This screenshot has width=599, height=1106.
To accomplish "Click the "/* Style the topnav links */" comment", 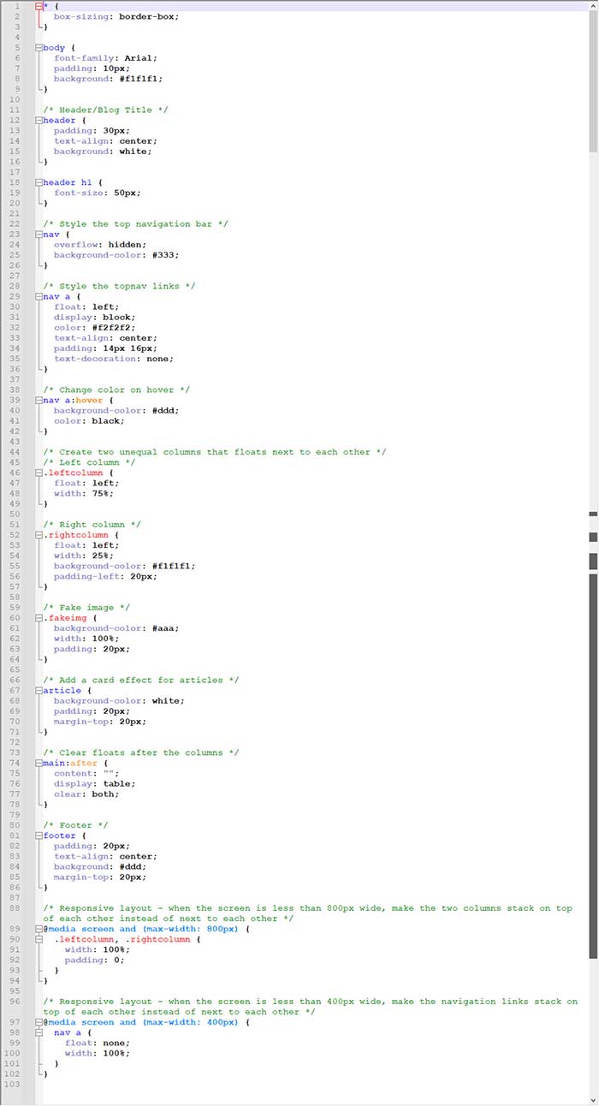I will (x=121, y=286).
